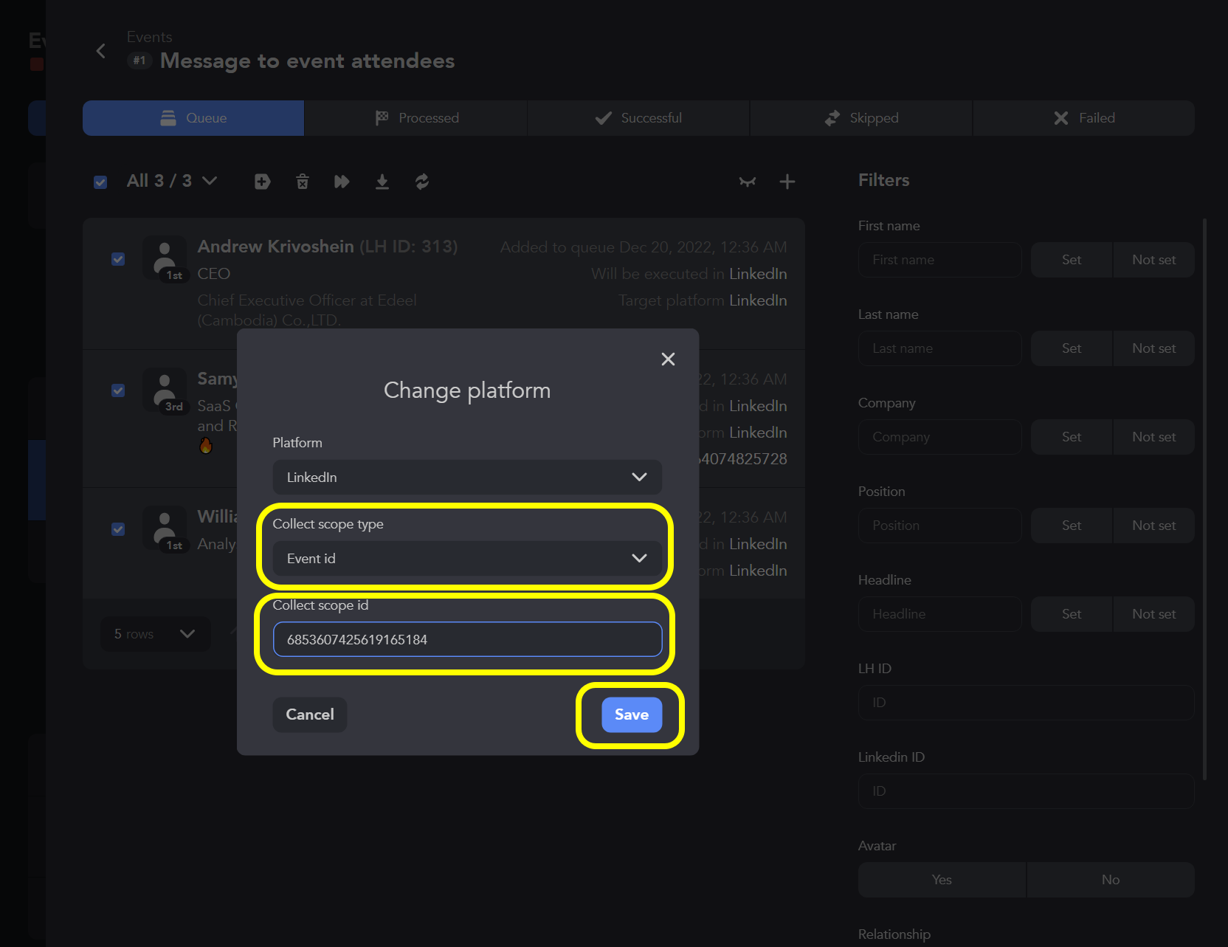1228x947 pixels.
Task: Expand the All 3 / 3 selection dropdown
Action: point(172,181)
